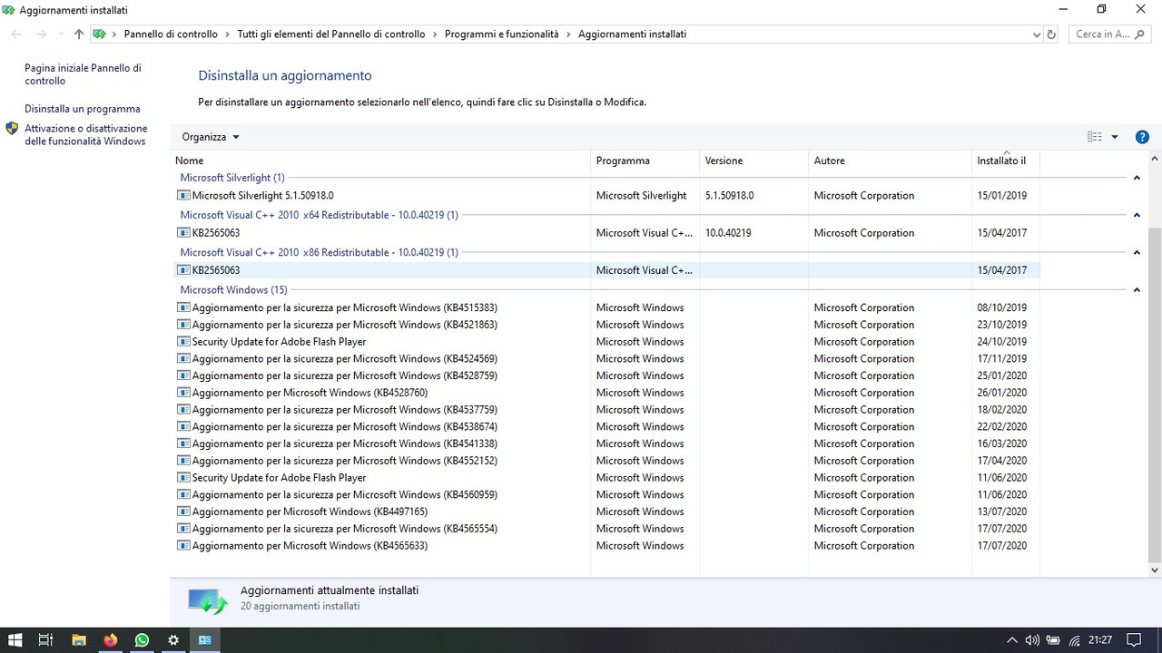Open the help question mark icon
1162x653 pixels.
(1142, 137)
